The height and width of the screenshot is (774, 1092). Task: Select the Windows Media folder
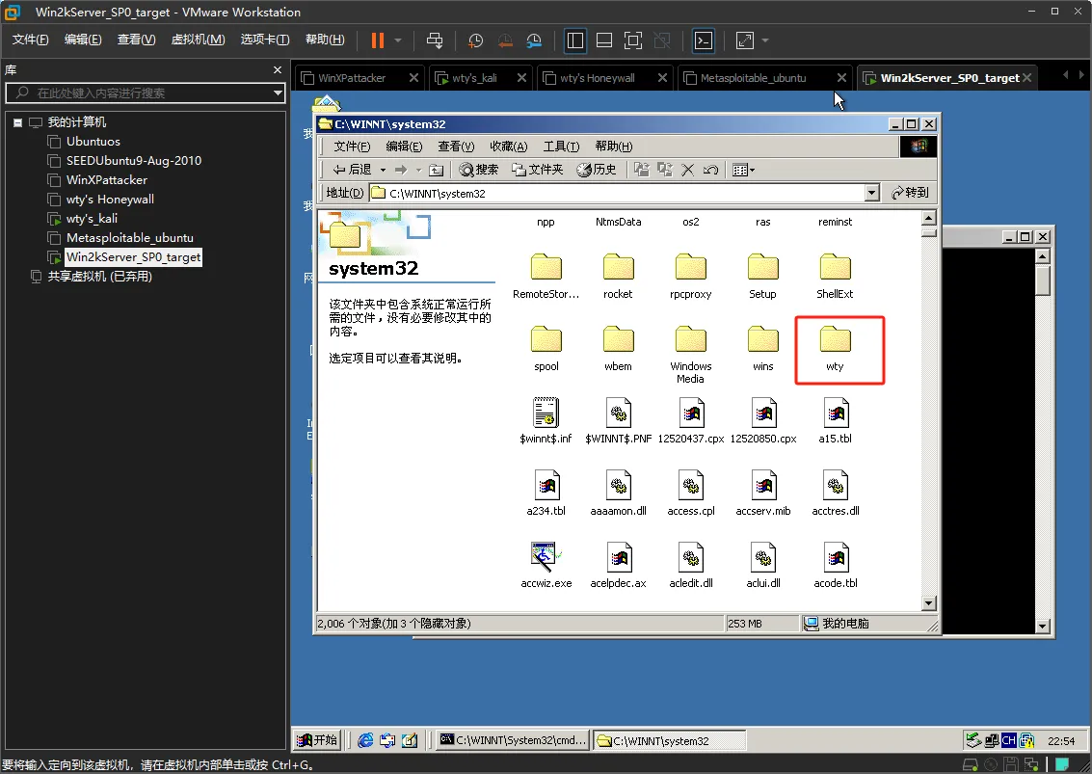[x=690, y=355]
